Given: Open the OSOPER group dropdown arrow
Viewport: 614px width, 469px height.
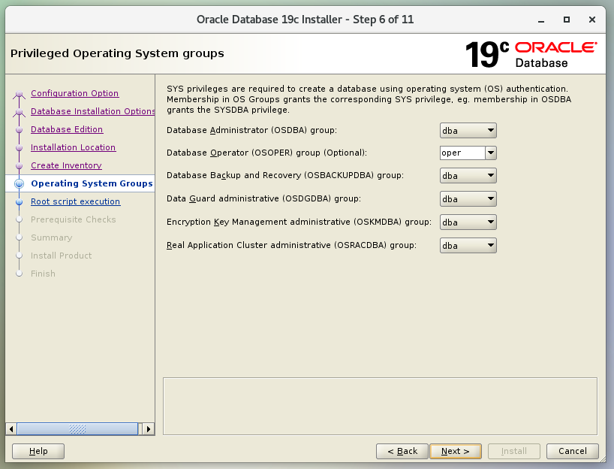Looking at the screenshot, I should 490,153.
